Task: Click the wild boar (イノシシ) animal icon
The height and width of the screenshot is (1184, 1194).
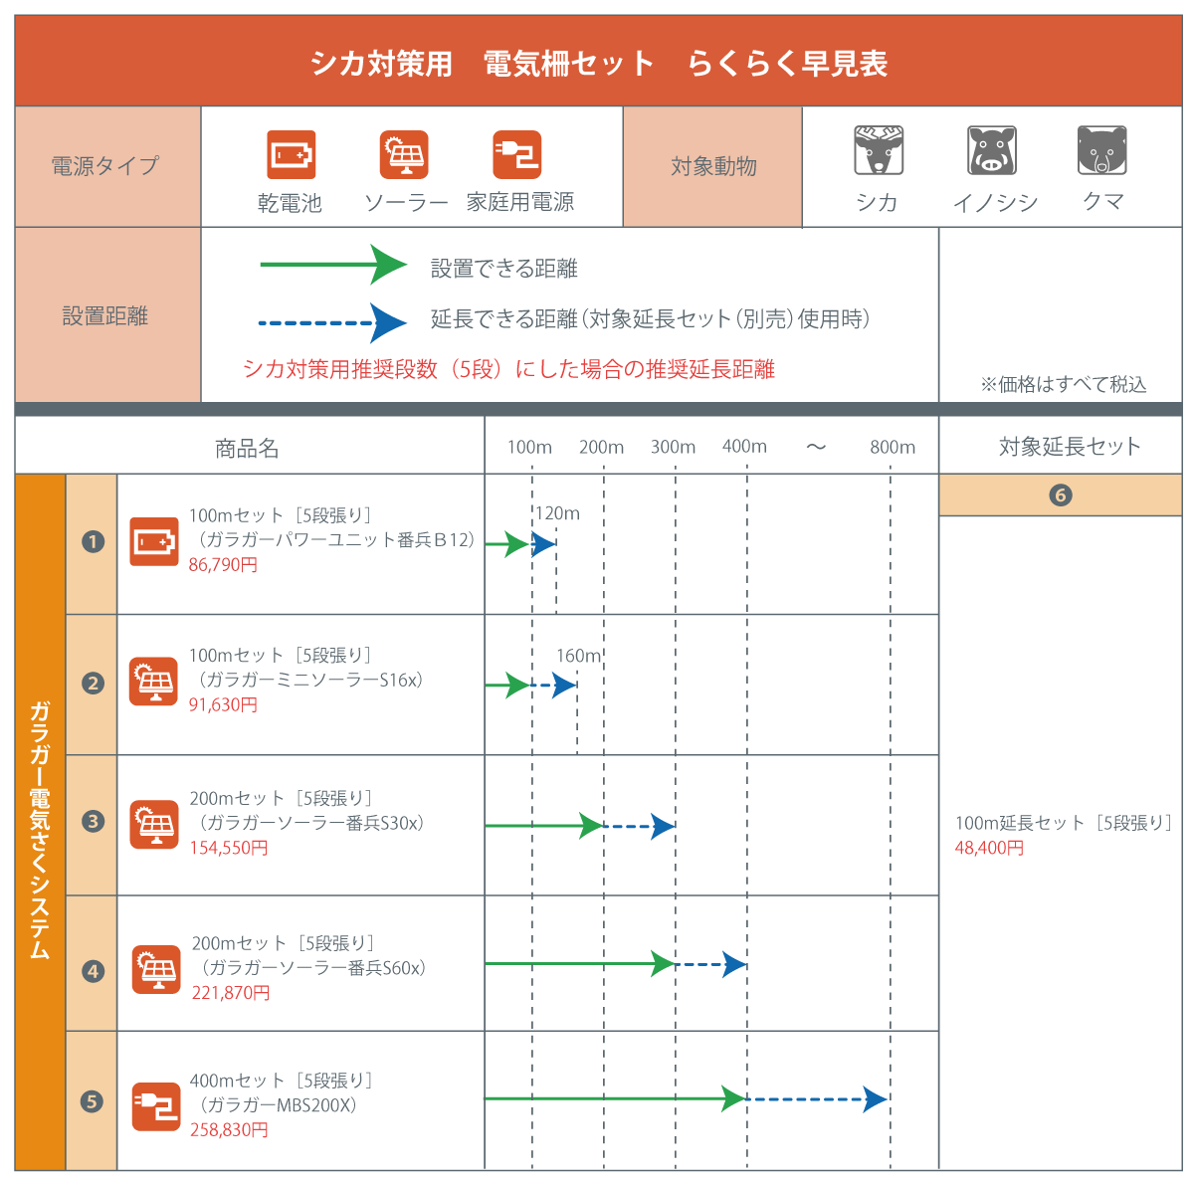Action: [992, 150]
